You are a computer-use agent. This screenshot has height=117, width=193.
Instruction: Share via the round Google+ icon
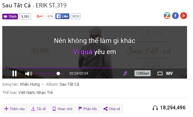pos(184,16)
